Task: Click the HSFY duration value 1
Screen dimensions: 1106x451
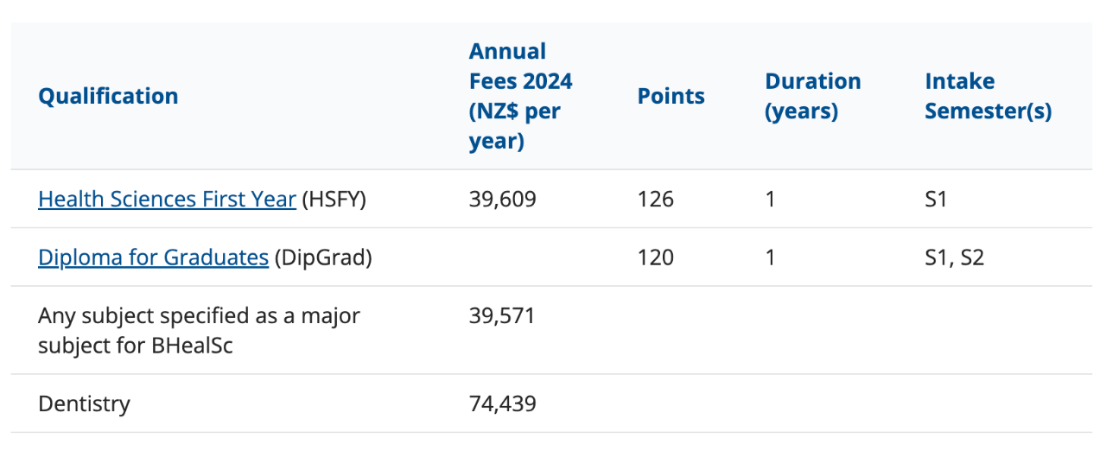Action: [770, 200]
